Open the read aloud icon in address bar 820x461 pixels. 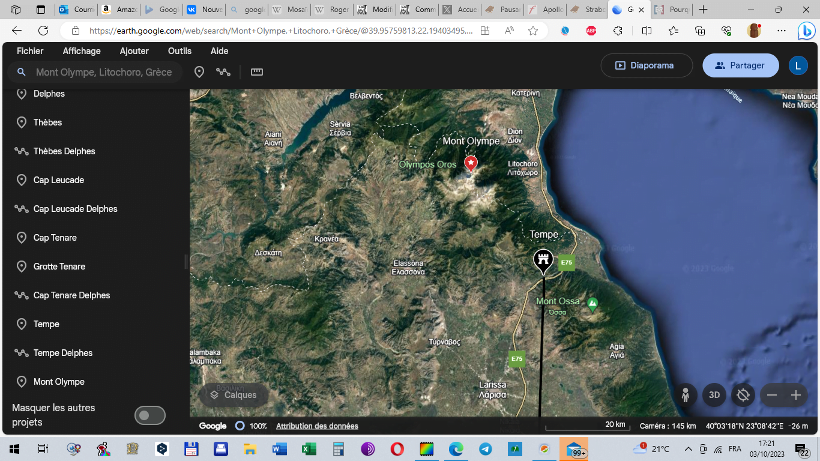(x=509, y=31)
